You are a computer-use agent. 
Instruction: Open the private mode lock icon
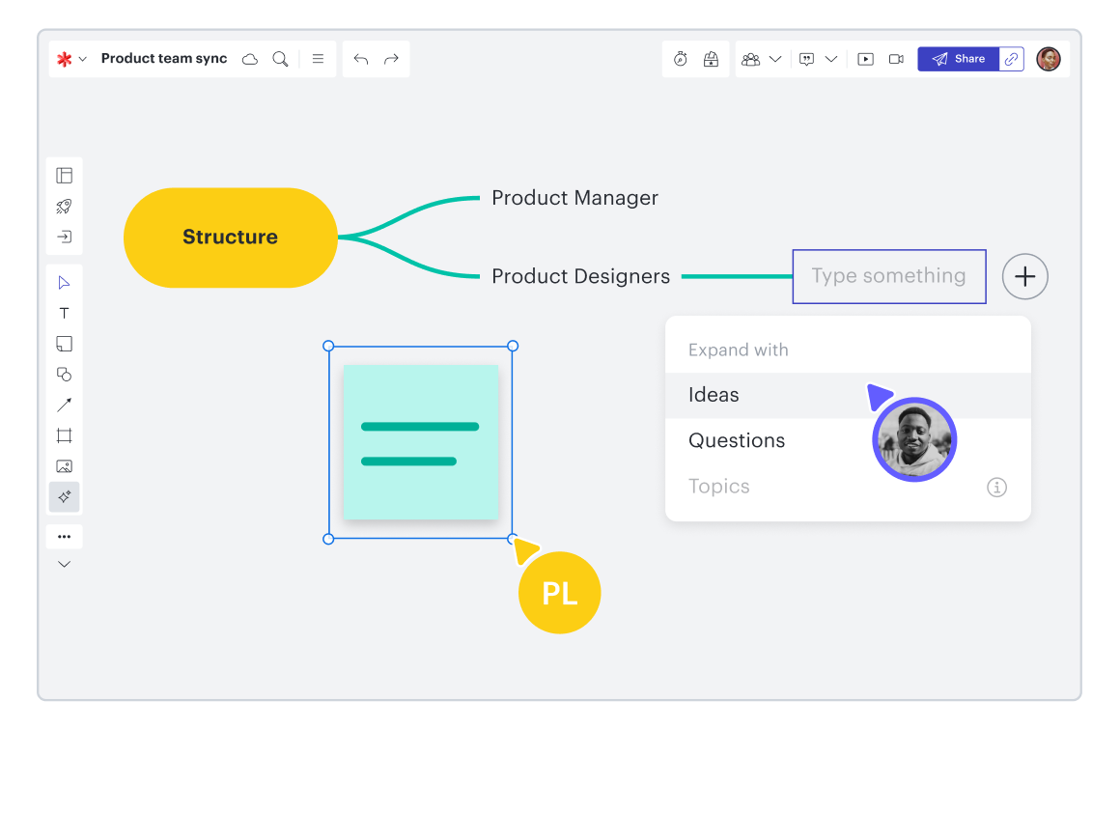click(712, 59)
